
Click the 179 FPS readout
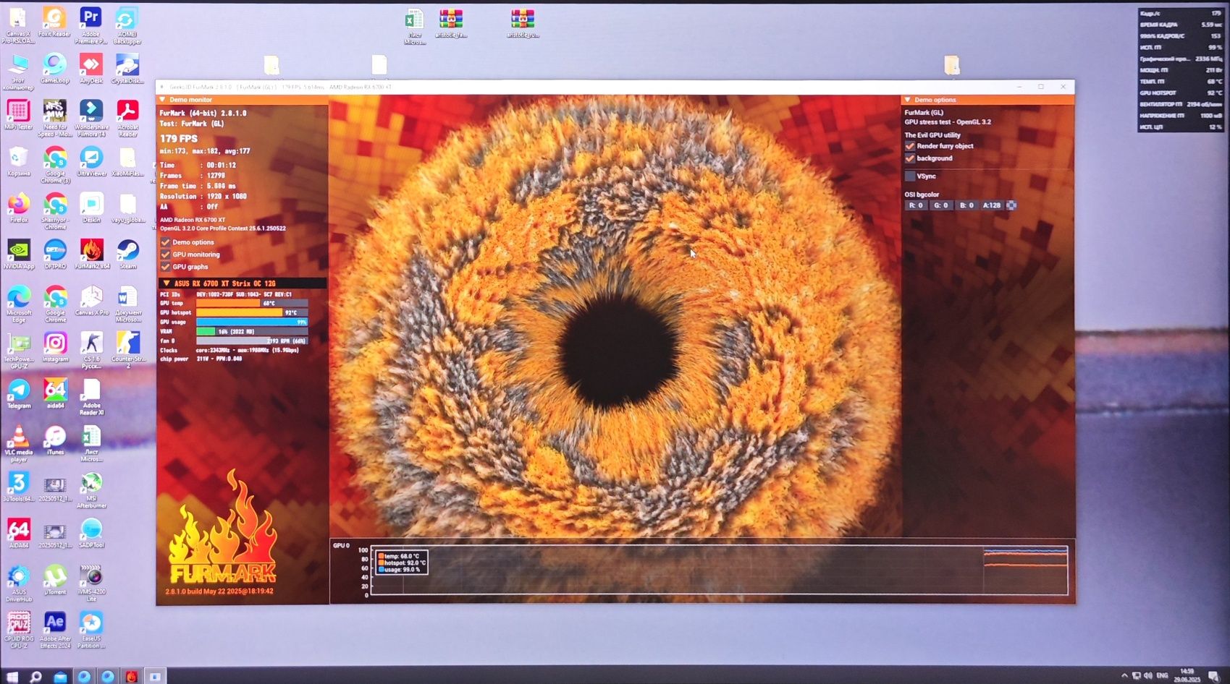[x=179, y=139]
